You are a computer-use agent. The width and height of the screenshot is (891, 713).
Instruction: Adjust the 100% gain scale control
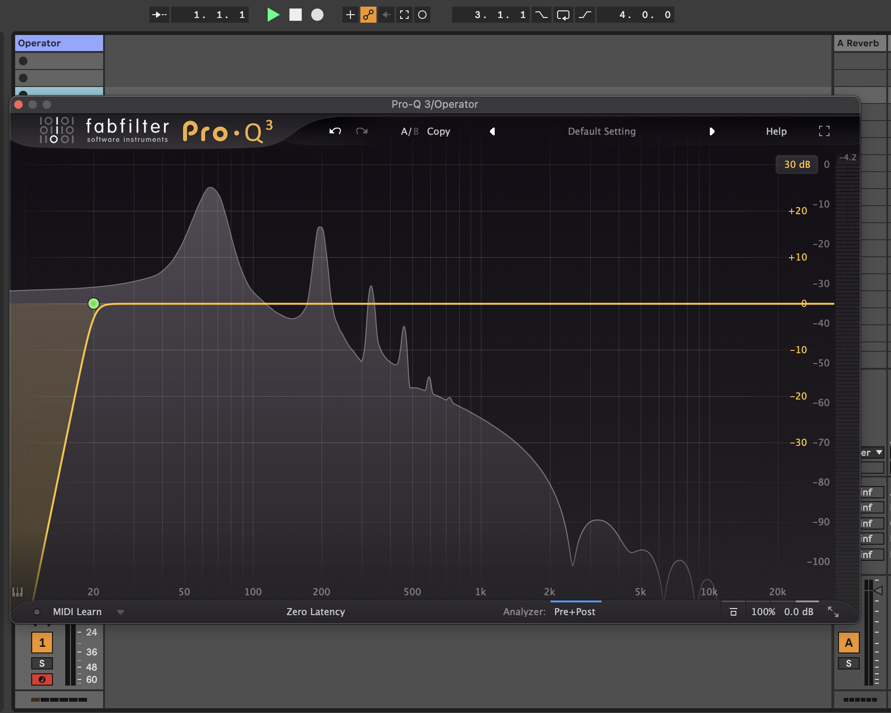763,612
